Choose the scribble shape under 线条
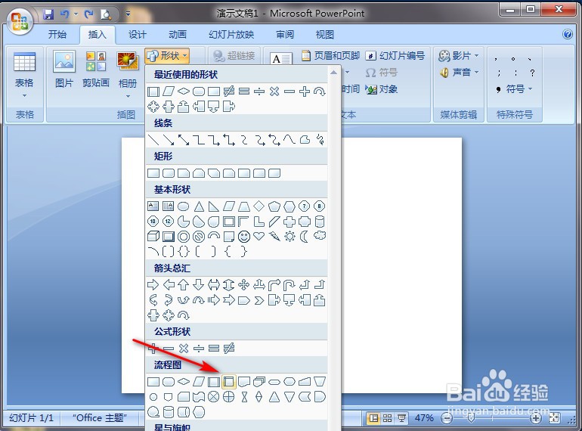The height and width of the screenshot is (431, 582). pos(320,140)
